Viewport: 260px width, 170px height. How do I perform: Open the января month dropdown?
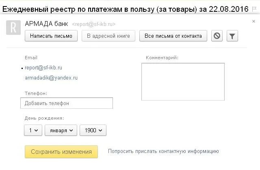[x=61, y=130]
